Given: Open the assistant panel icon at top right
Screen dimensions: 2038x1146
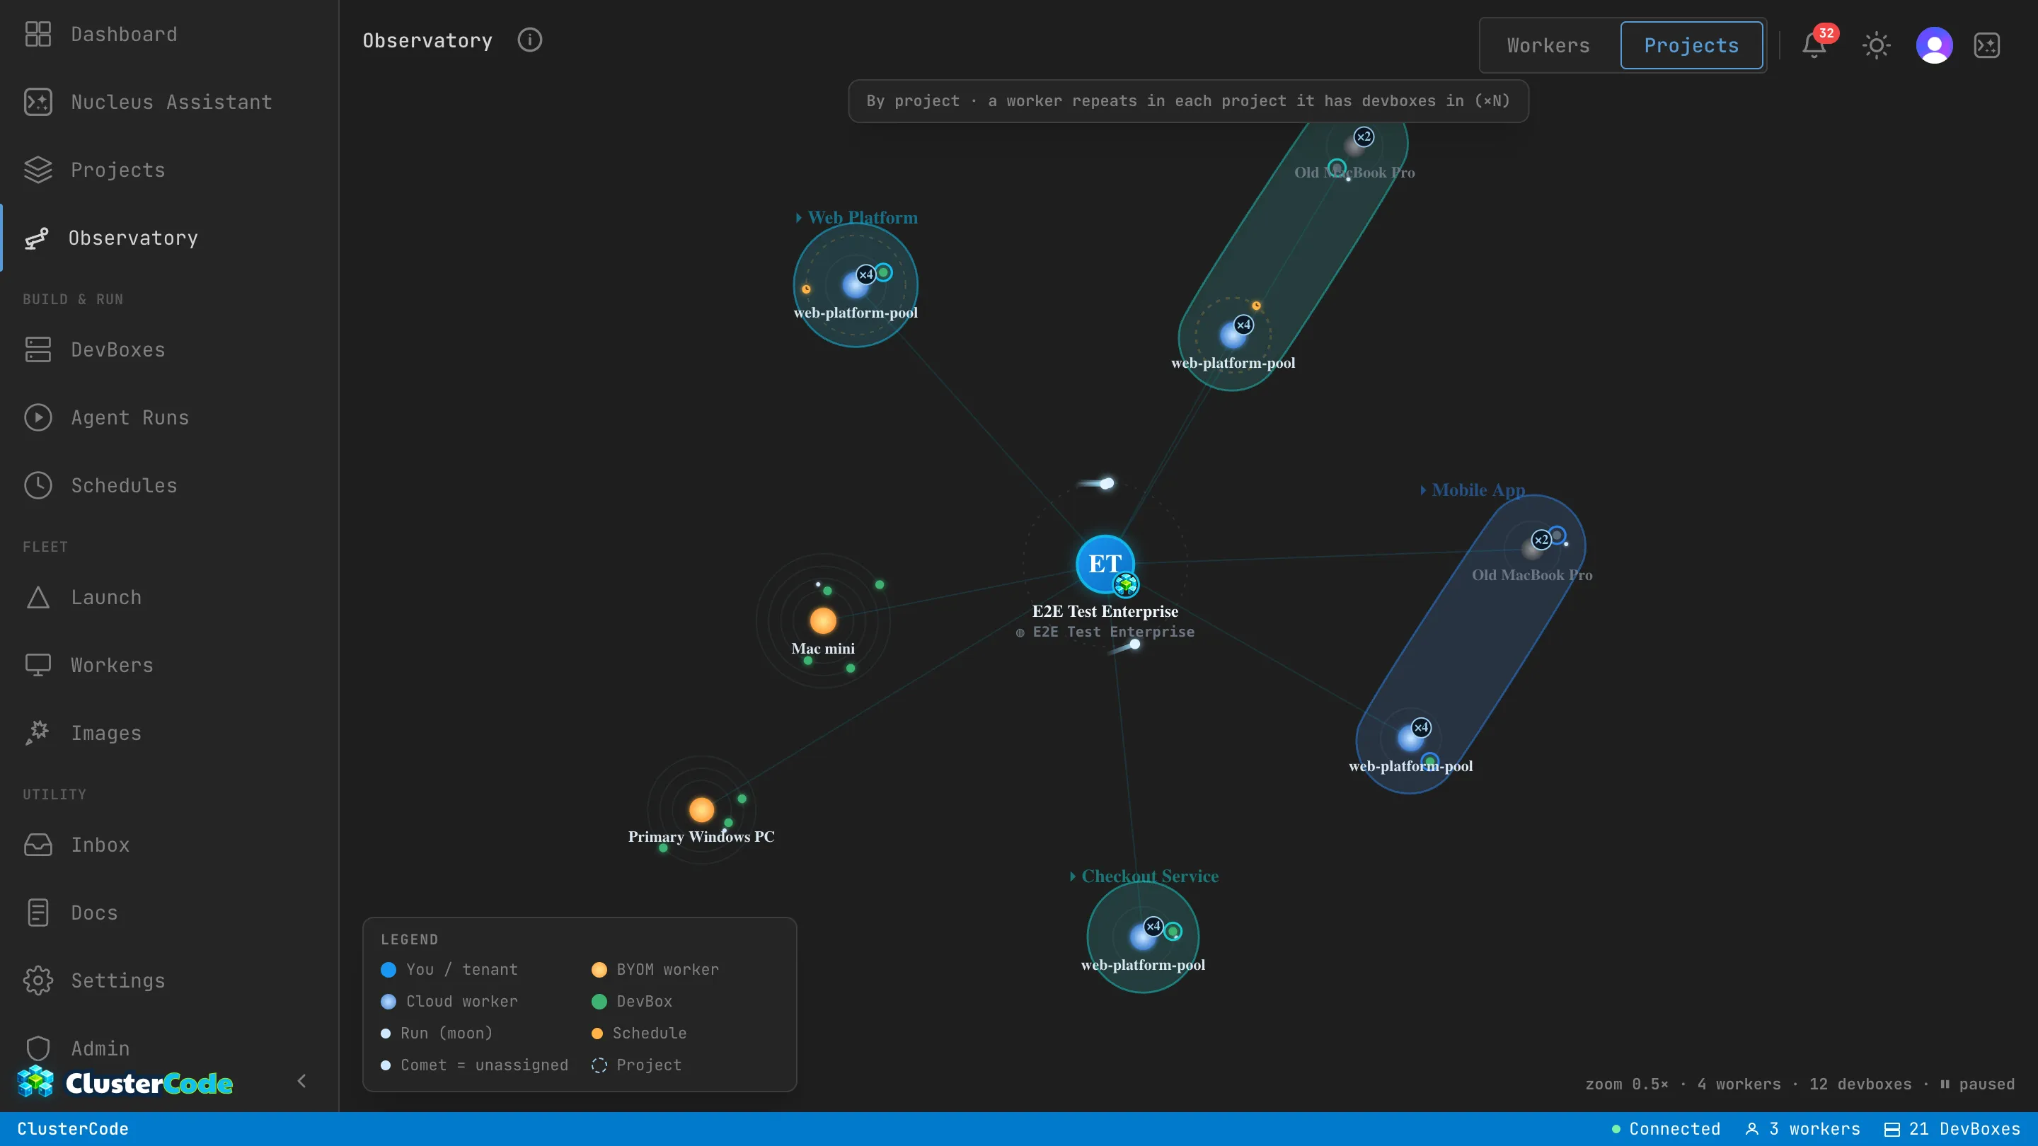Looking at the screenshot, I should coord(1987,45).
